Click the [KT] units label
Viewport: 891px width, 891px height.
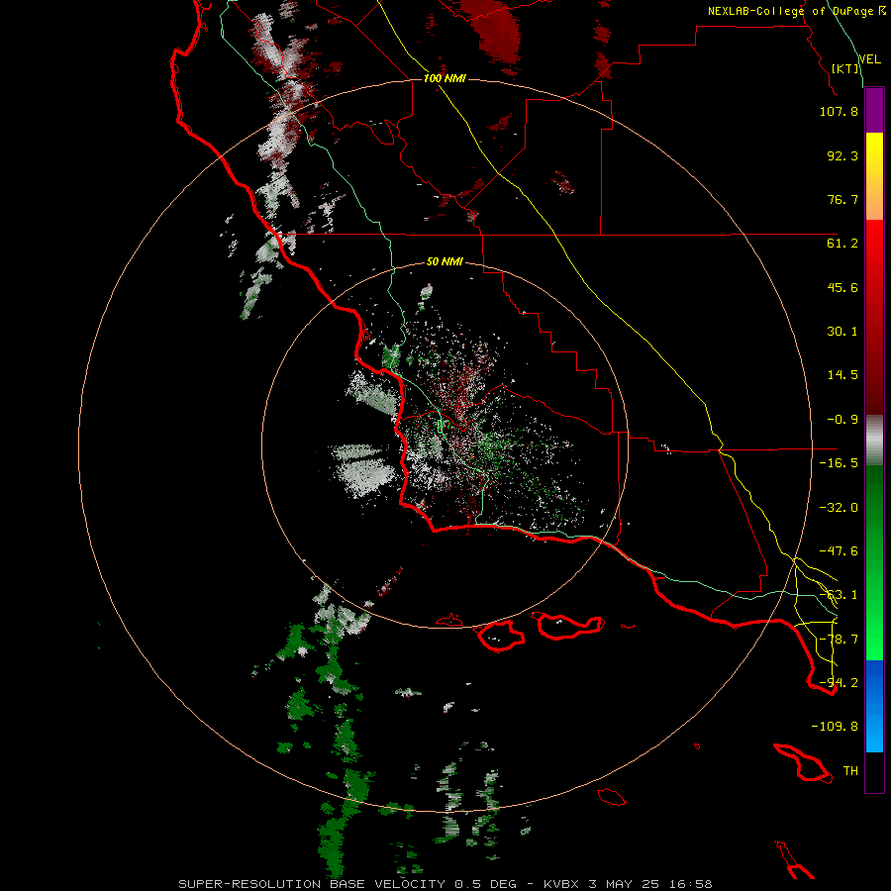click(845, 68)
